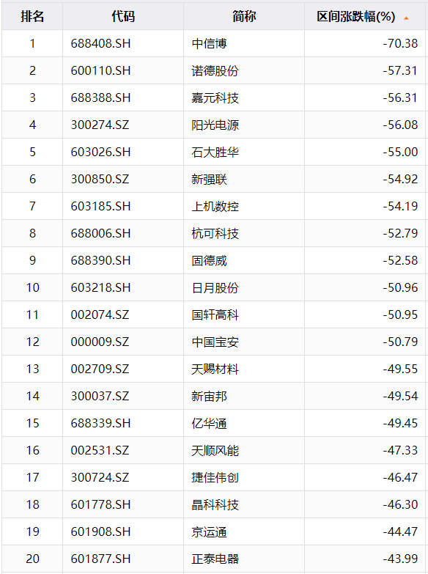The width and height of the screenshot is (428, 574).
Task: Click the value -52.79
Action: 400,233
